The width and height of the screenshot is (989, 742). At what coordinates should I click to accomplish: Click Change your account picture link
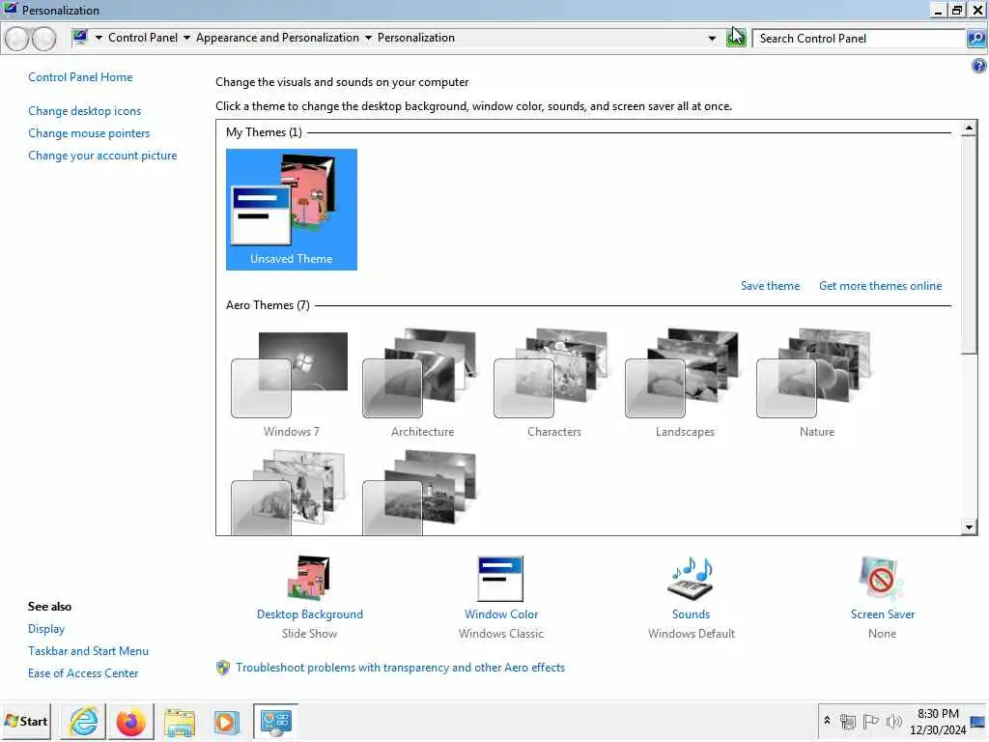click(102, 156)
